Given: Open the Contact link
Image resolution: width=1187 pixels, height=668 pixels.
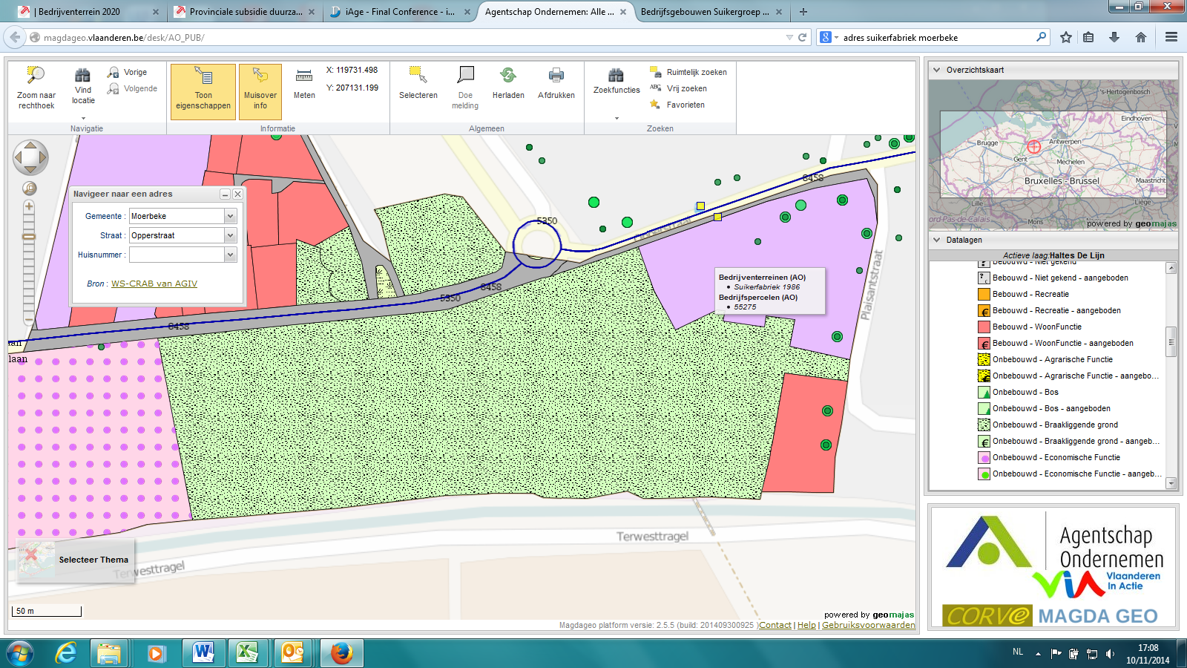Looking at the screenshot, I should (775, 625).
